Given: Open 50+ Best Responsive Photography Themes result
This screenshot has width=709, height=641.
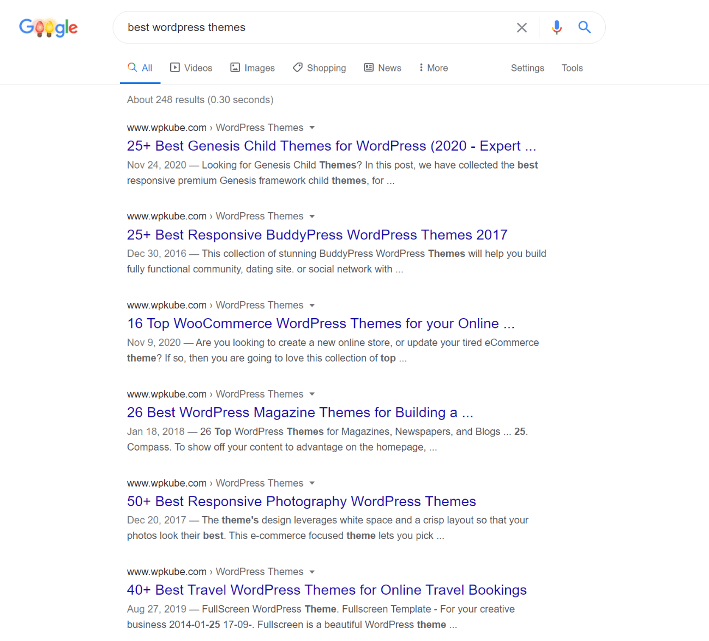Looking at the screenshot, I should tap(302, 501).
